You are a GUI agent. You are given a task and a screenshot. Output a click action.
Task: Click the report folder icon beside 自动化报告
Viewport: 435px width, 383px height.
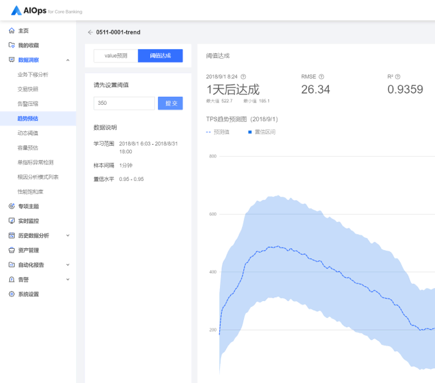pyautogui.click(x=12, y=265)
